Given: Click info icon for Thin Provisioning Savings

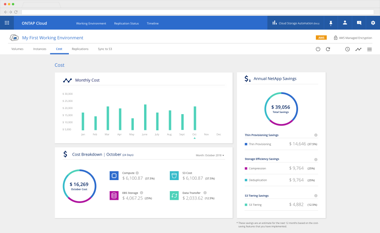Looking at the screenshot, I should coord(316,135).
